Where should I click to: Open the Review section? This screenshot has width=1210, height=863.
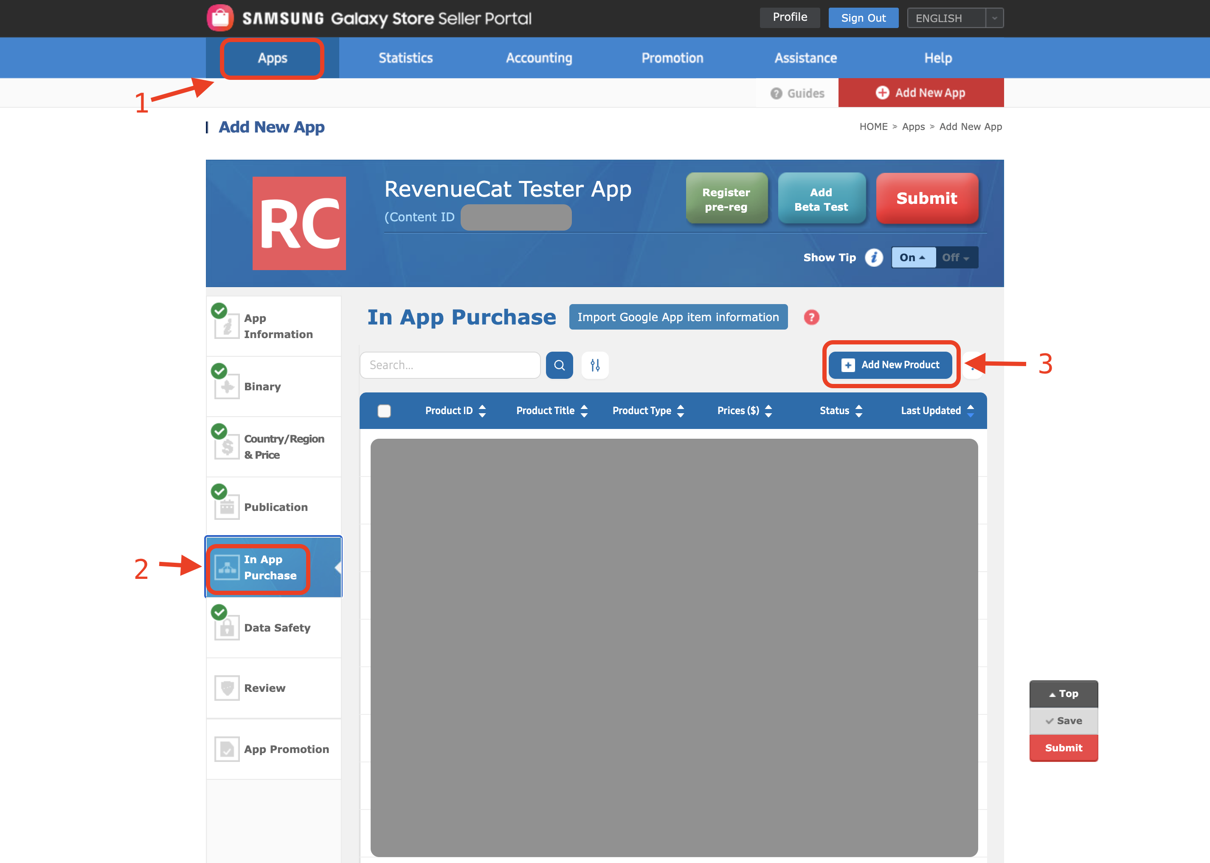point(274,688)
